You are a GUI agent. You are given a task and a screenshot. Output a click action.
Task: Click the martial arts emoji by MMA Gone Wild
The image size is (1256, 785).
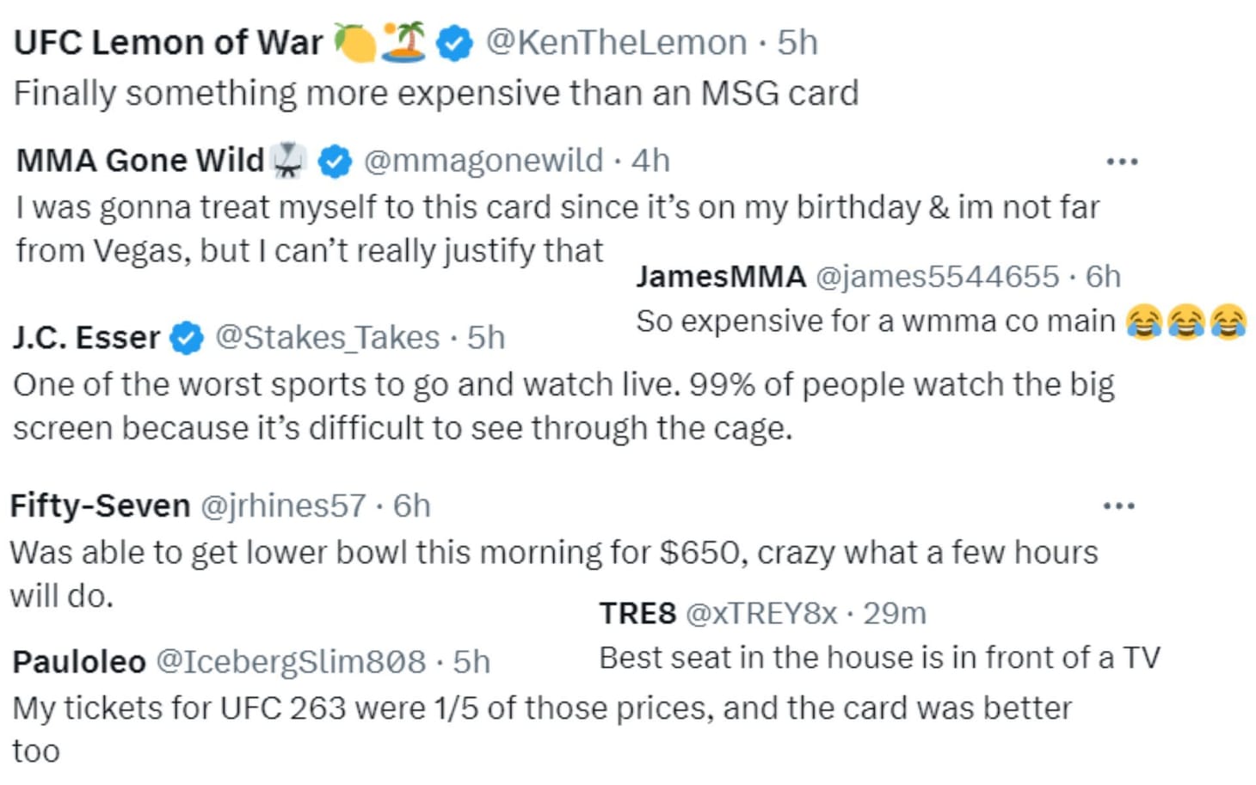(x=288, y=161)
